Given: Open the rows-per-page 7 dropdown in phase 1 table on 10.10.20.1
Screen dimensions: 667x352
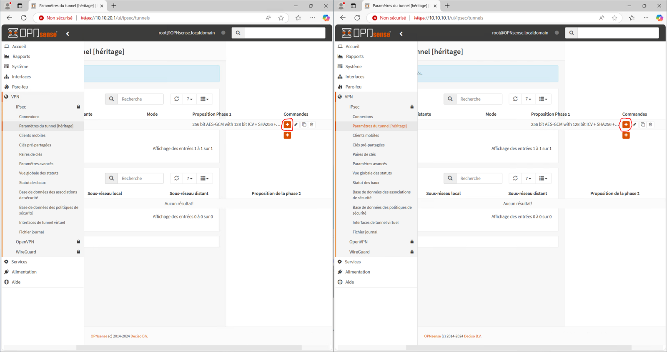Looking at the screenshot, I should 190,99.
